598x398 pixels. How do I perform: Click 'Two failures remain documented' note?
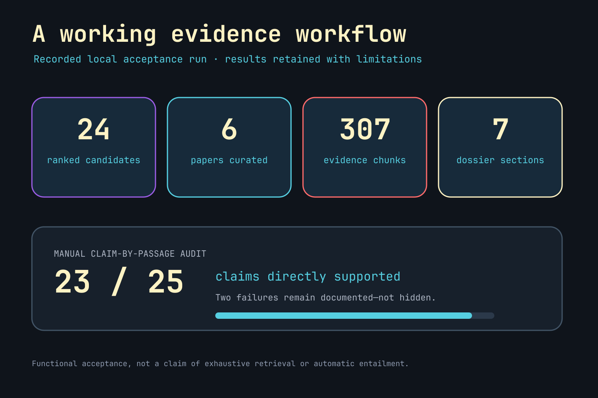(325, 298)
